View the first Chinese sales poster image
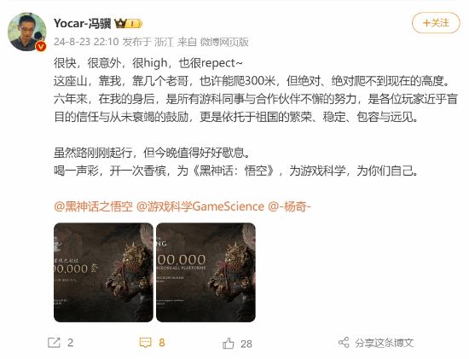 103,272
